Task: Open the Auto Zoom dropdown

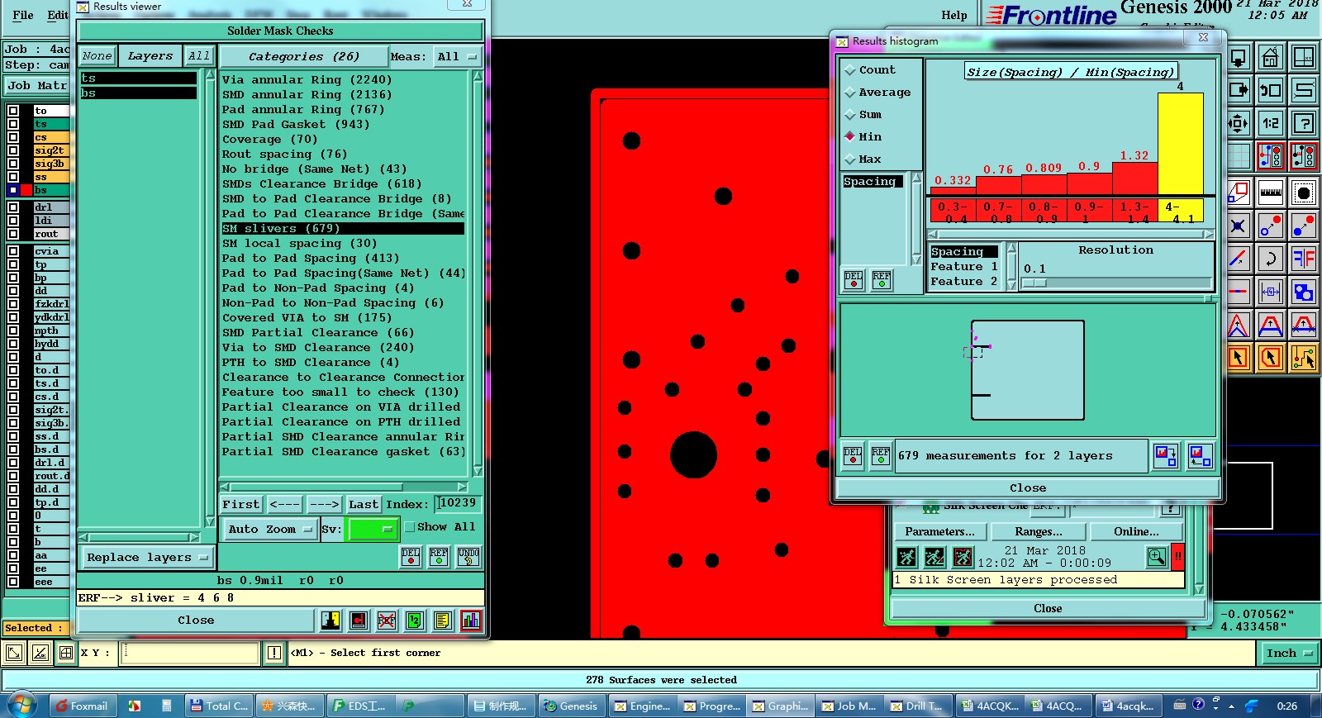Action: [x=269, y=530]
